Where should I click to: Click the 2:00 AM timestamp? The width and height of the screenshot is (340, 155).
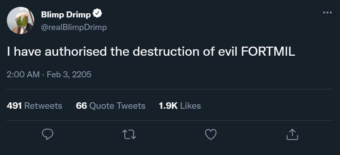[23, 74]
